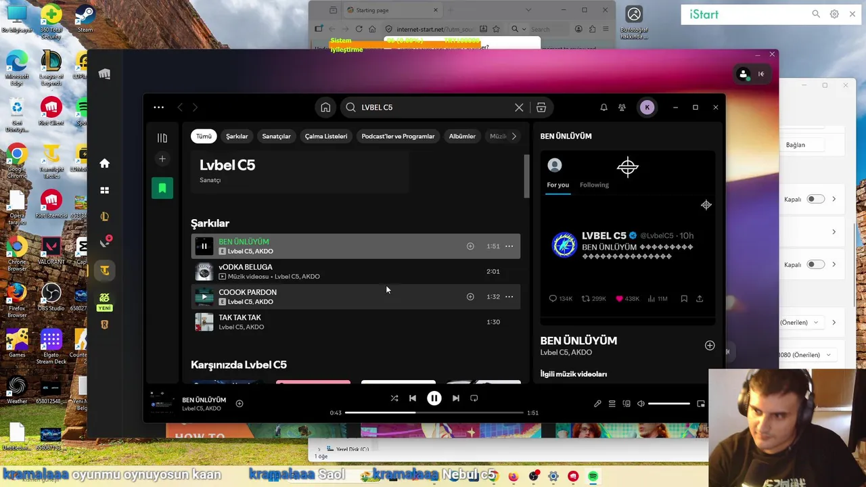Toggle second Kapalı switch in settings window
Image resolution: width=866 pixels, height=487 pixels.
[x=815, y=265]
